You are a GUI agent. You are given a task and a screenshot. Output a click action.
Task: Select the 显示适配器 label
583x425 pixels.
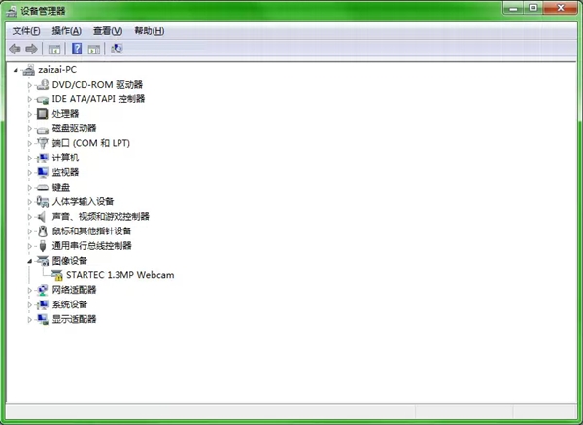[74, 319]
